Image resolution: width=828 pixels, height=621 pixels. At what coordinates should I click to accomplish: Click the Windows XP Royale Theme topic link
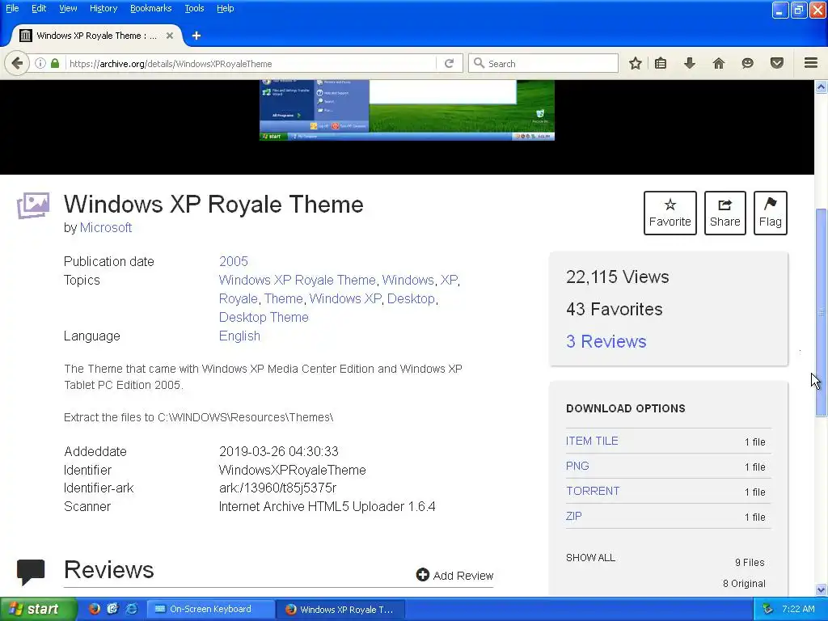coord(298,280)
